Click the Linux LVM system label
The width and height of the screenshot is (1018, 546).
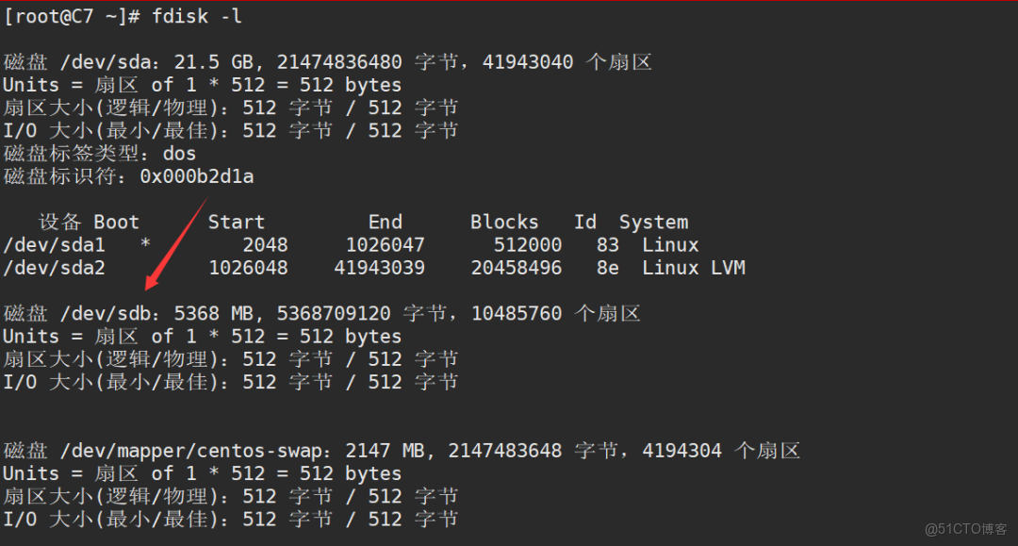pyautogui.click(x=695, y=267)
